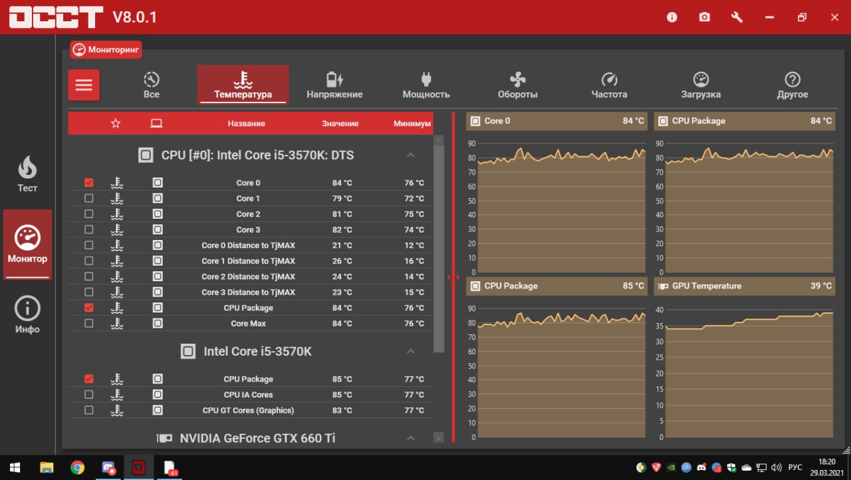
Task: Check the CPU GT Cores (Graphics) checkbox
Action: (89, 410)
